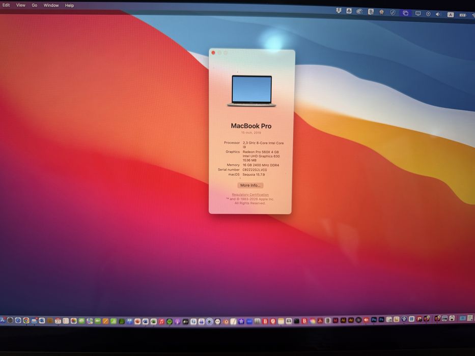Open the View menu
Viewport: 475px width, 356px height.
(20, 5)
